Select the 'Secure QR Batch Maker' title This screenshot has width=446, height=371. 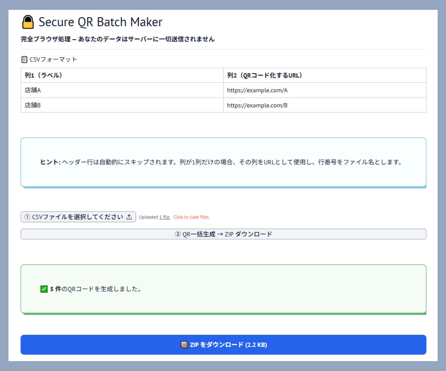click(101, 22)
